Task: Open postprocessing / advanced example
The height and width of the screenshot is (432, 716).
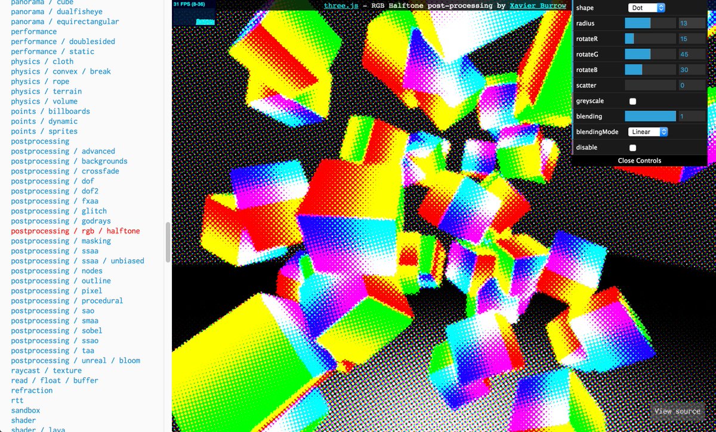Action: click(x=63, y=151)
